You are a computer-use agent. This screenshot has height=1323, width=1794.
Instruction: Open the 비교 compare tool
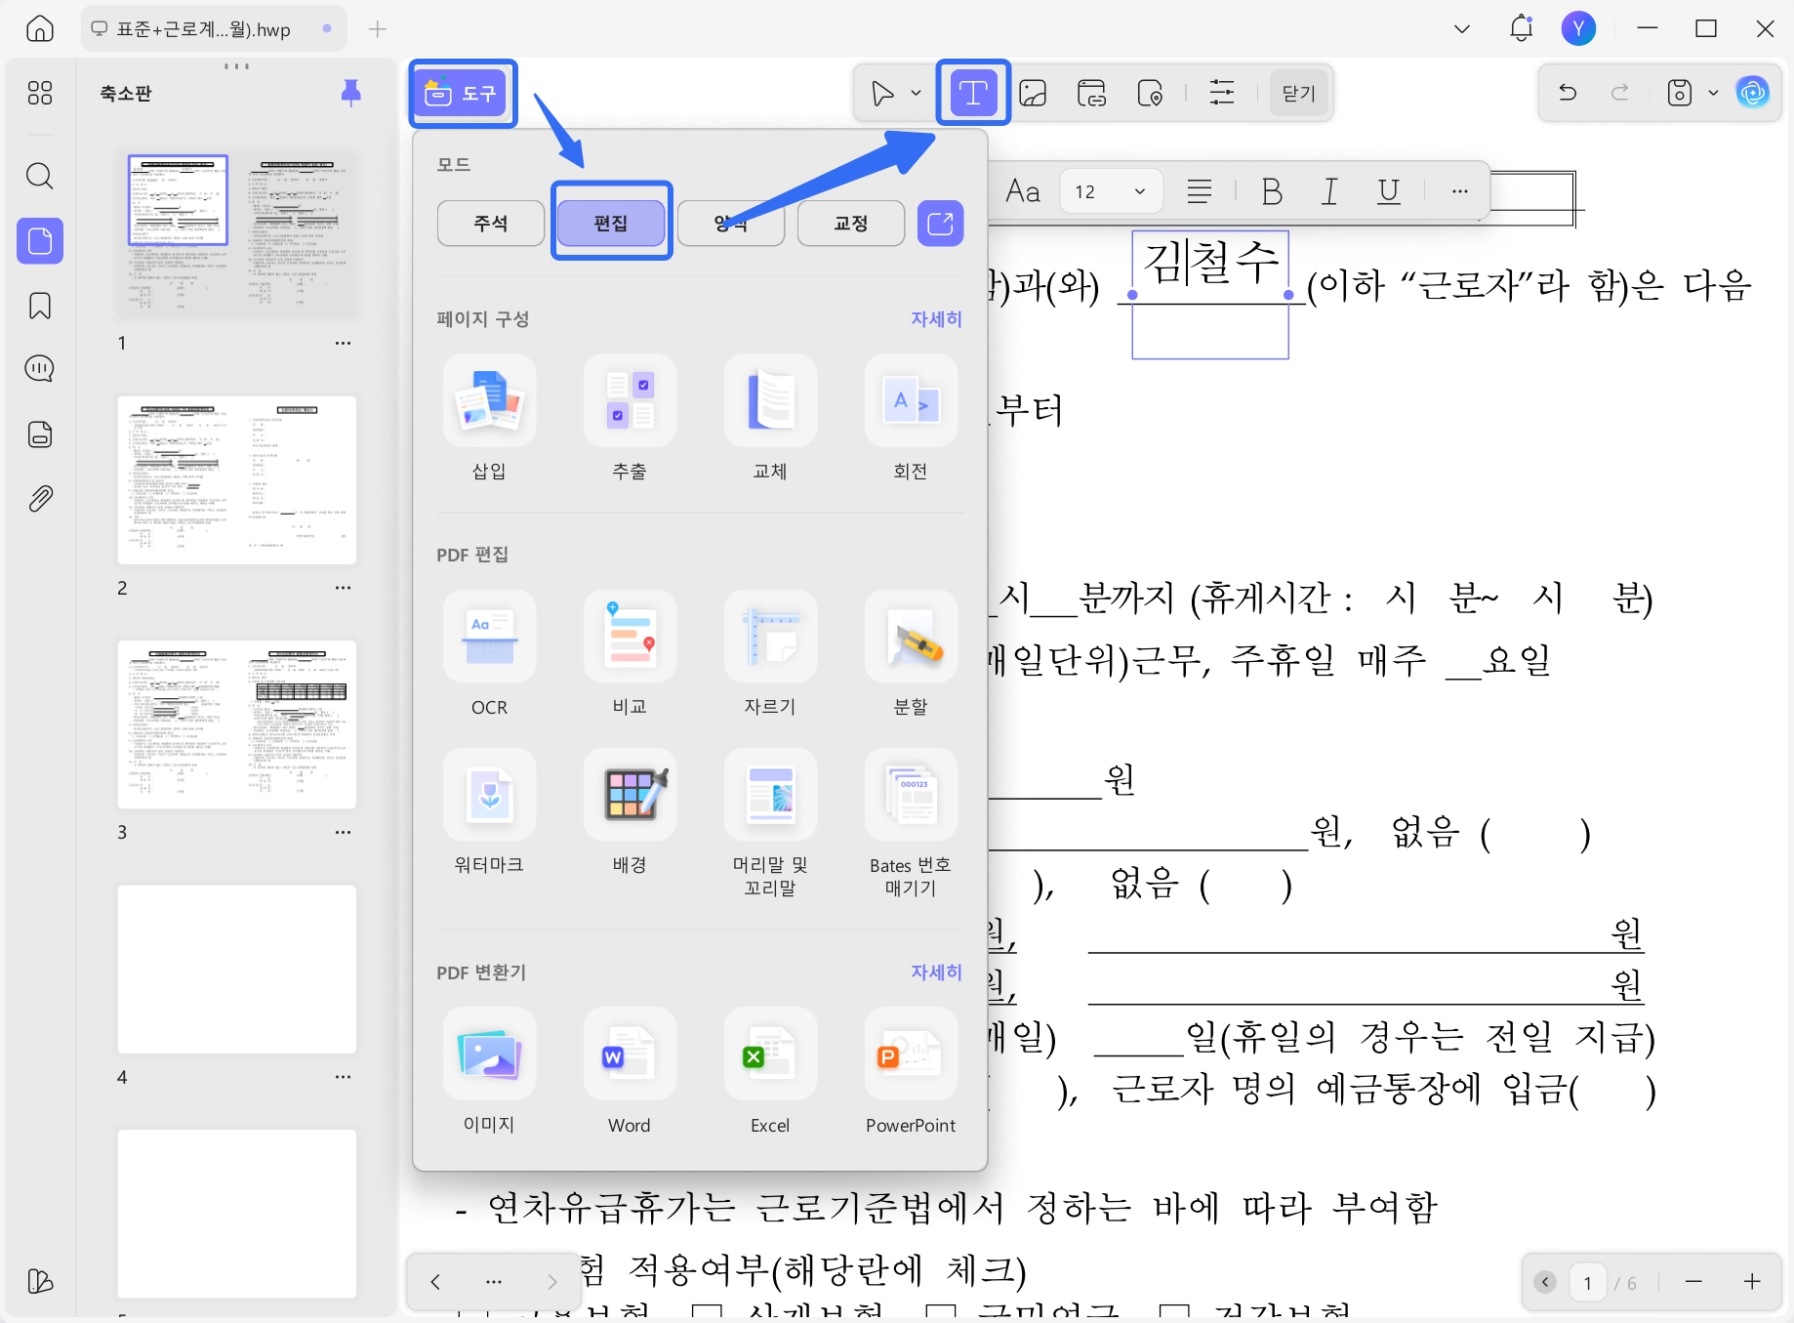tap(630, 655)
